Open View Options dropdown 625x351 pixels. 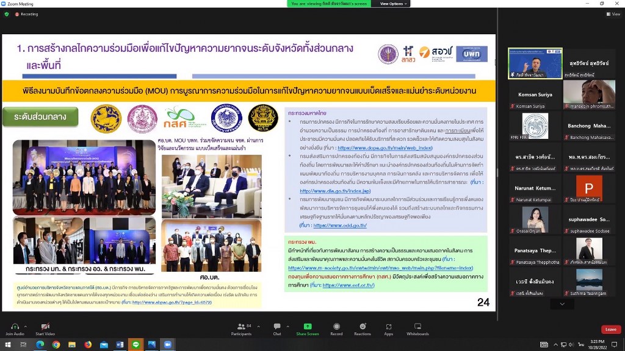point(393,4)
